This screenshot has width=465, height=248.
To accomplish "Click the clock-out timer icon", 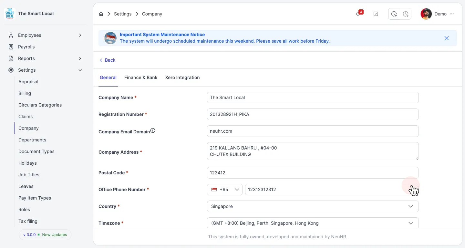I will 406,14.
